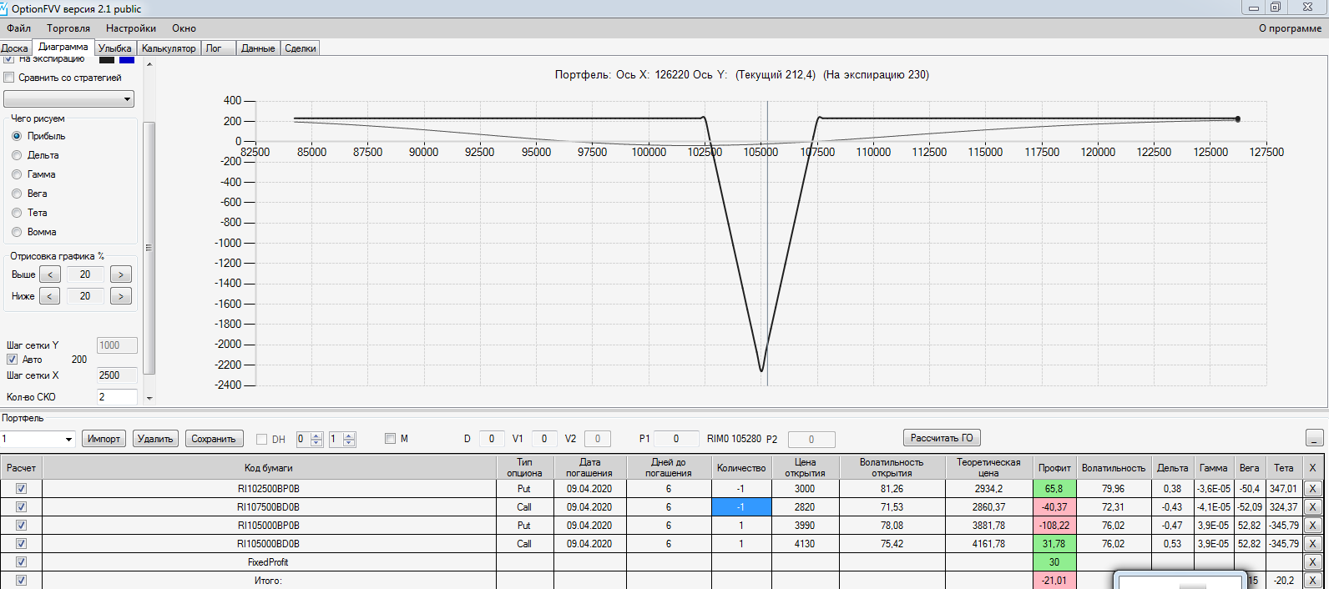Switch to the Доска tab
1329x589 pixels.
pos(15,48)
